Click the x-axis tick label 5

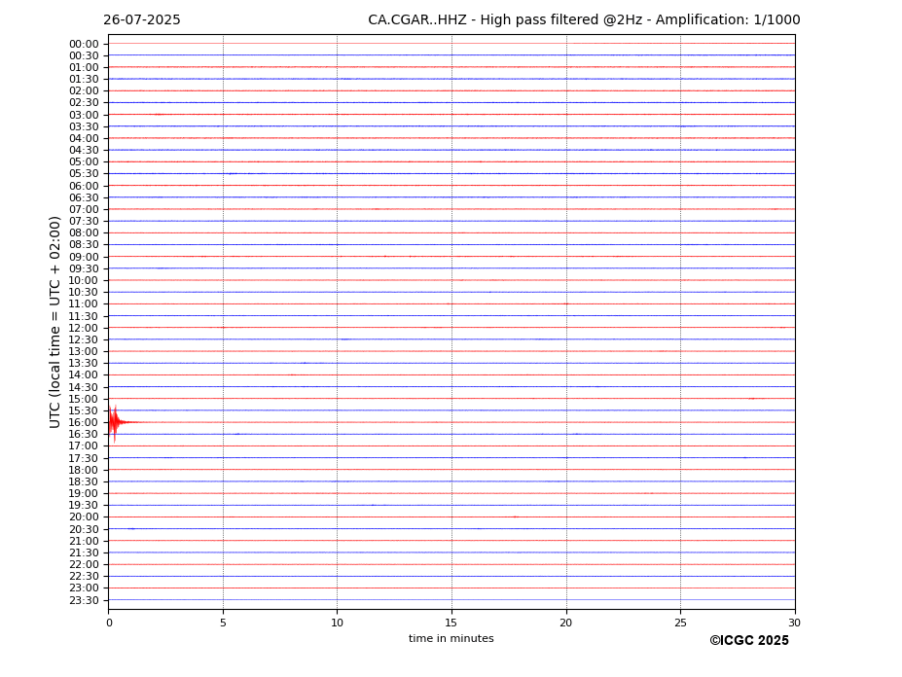click(x=223, y=623)
